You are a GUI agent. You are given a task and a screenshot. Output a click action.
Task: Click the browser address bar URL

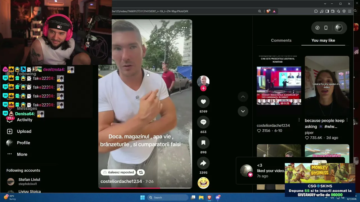pos(150,11)
